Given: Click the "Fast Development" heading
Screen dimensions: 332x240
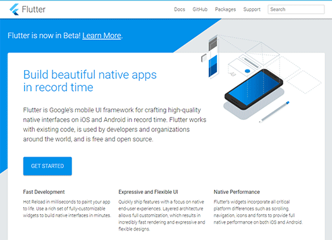Looking at the screenshot, I should tap(44, 192).
